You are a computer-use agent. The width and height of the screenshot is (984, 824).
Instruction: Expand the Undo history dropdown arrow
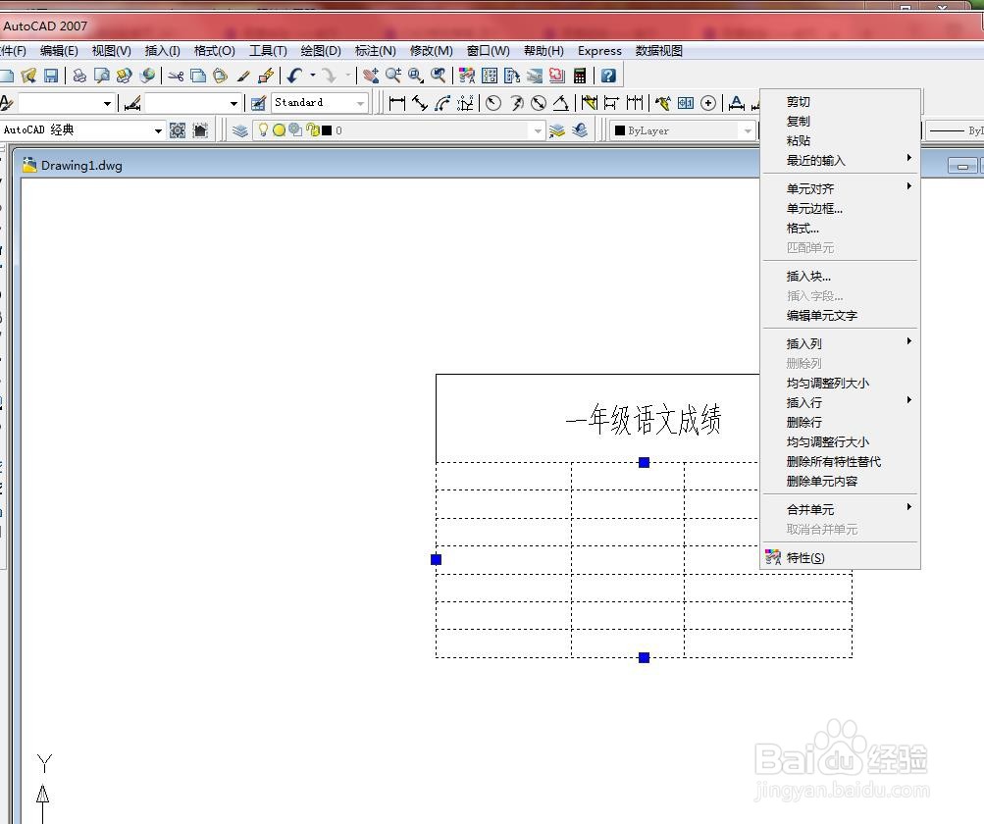[313, 76]
